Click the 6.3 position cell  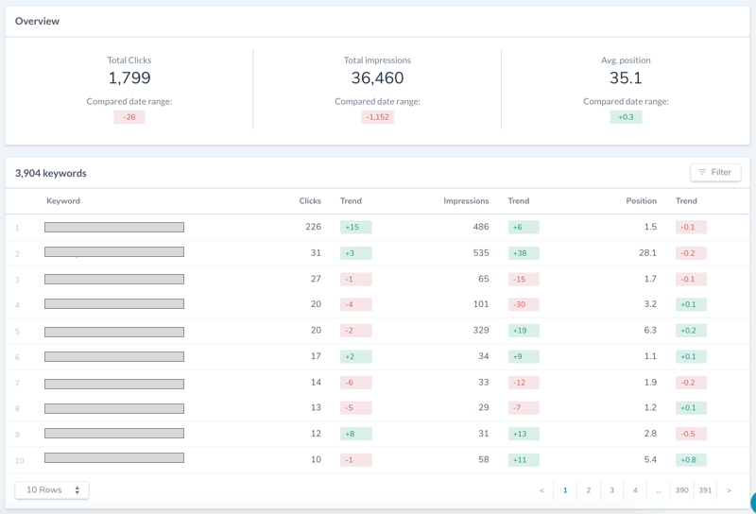click(x=650, y=330)
